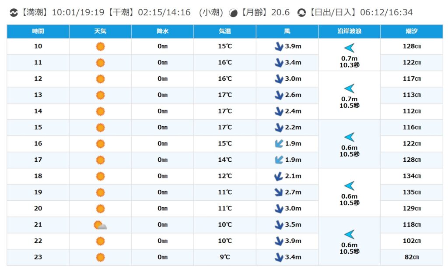The image size is (448, 270).
Task: Click the sunrise icon beside 日出/日入
Action: (301, 13)
